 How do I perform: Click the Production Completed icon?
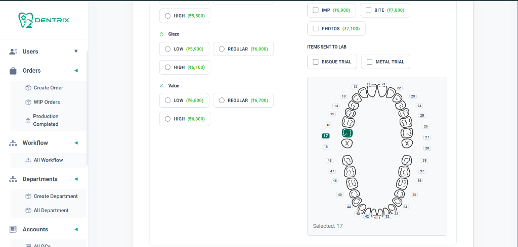point(28,121)
